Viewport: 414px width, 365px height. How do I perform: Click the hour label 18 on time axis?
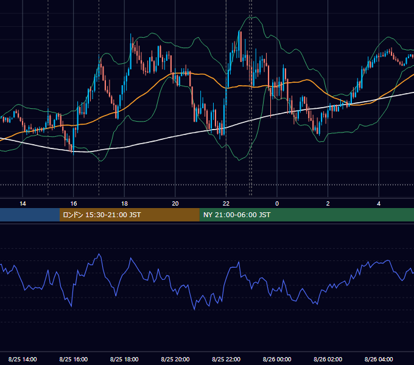tap(124, 204)
